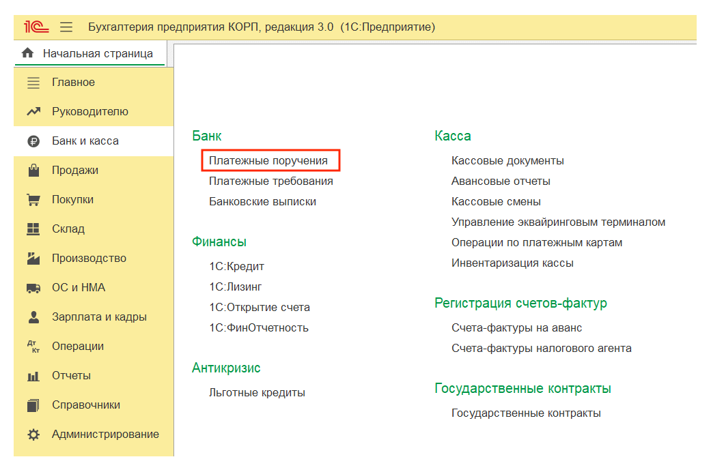This screenshot has width=711, height=470.
Task: Open Счета-фактуры на аванс
Action: tap(516, 328)
